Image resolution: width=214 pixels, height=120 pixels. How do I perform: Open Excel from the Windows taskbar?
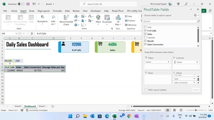[114, 116]
